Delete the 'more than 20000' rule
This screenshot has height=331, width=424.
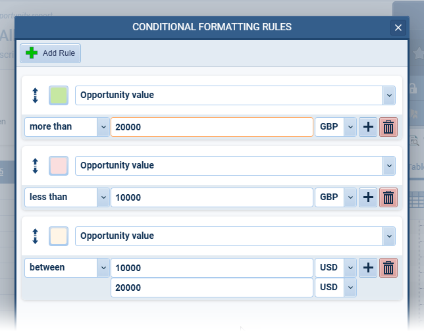[388, 127]
